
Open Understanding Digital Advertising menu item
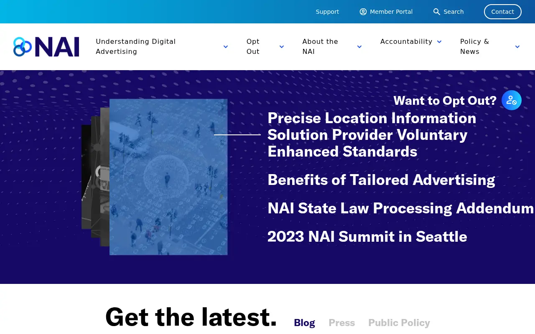click(136, 47)
